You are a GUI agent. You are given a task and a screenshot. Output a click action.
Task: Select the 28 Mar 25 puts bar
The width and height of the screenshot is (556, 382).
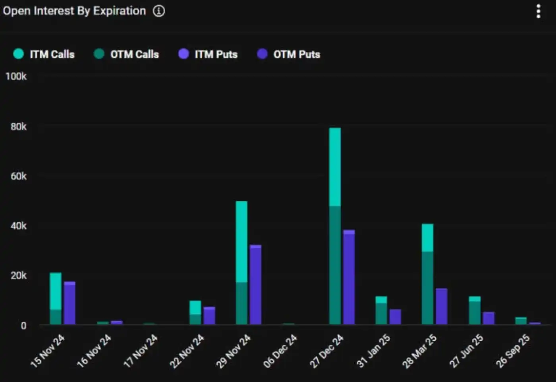[442, 306]
